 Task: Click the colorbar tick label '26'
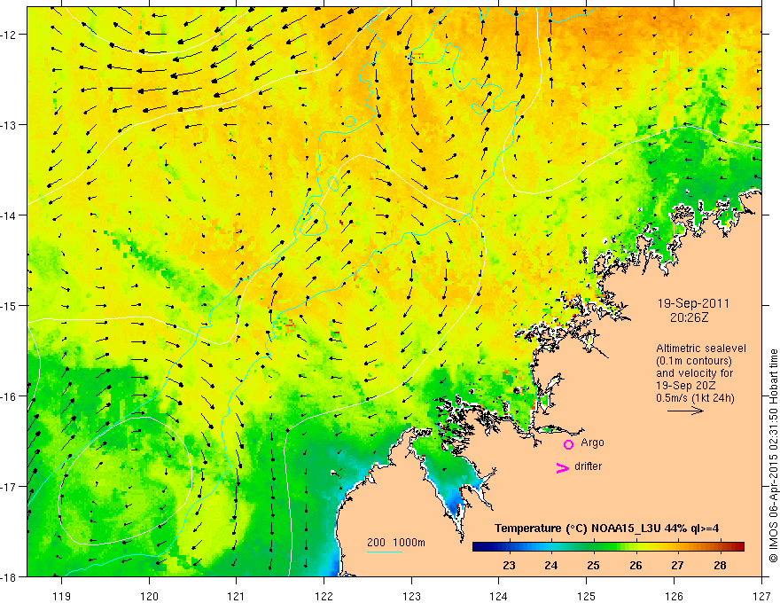pos(636,566)
